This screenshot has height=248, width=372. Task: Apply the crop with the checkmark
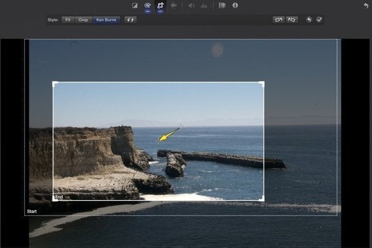click(319, 20)
